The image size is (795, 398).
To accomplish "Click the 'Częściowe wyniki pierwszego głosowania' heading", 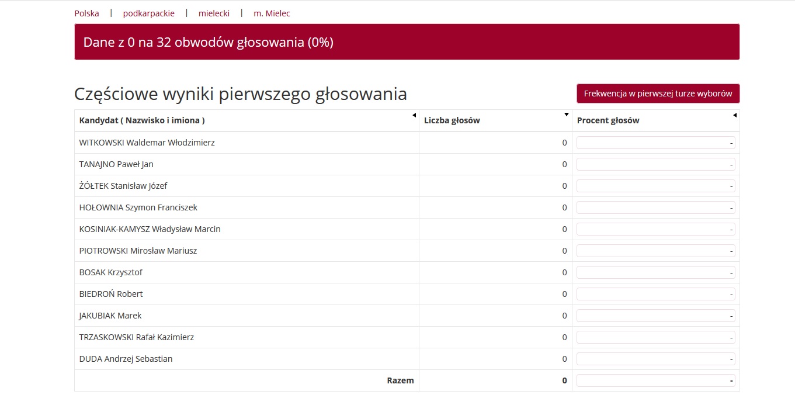I will click(x=241, y=94).
